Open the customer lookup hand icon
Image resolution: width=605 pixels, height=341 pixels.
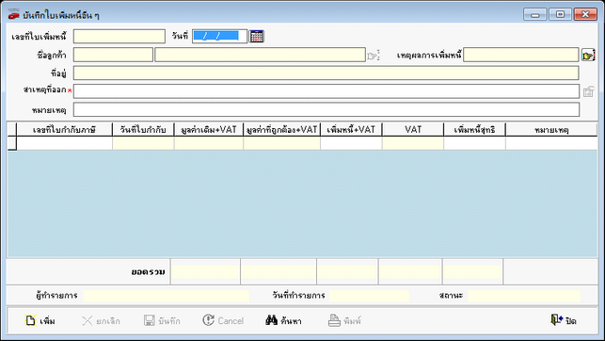pos(374,56)
